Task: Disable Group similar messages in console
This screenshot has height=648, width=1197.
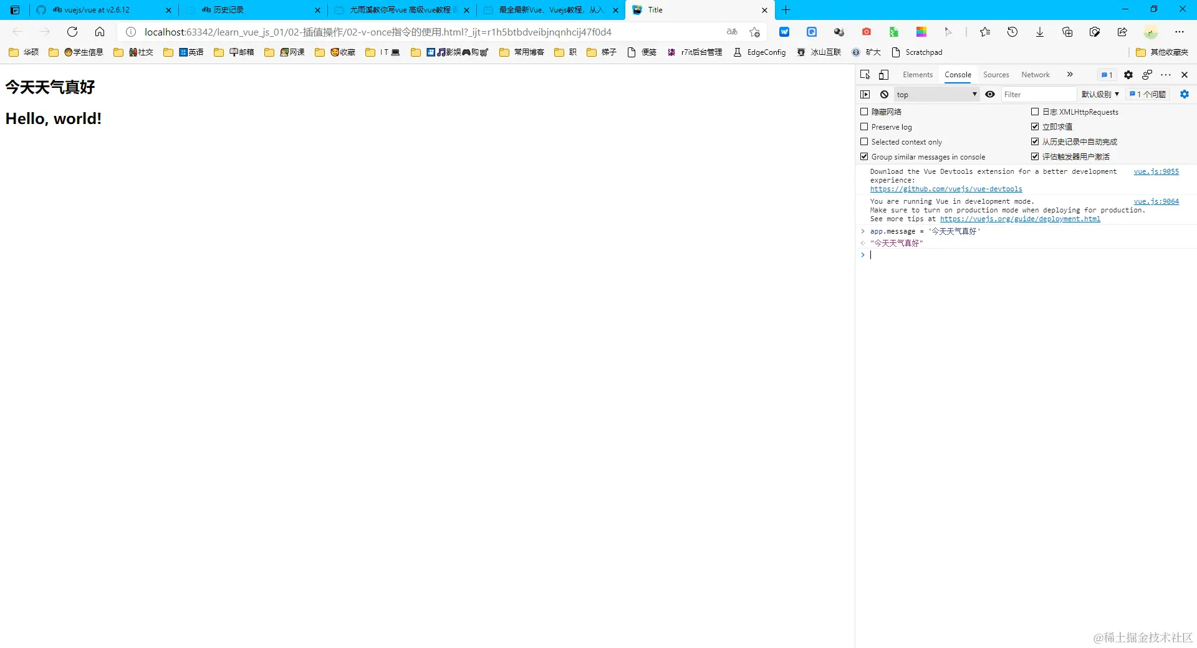Action: 864,157
